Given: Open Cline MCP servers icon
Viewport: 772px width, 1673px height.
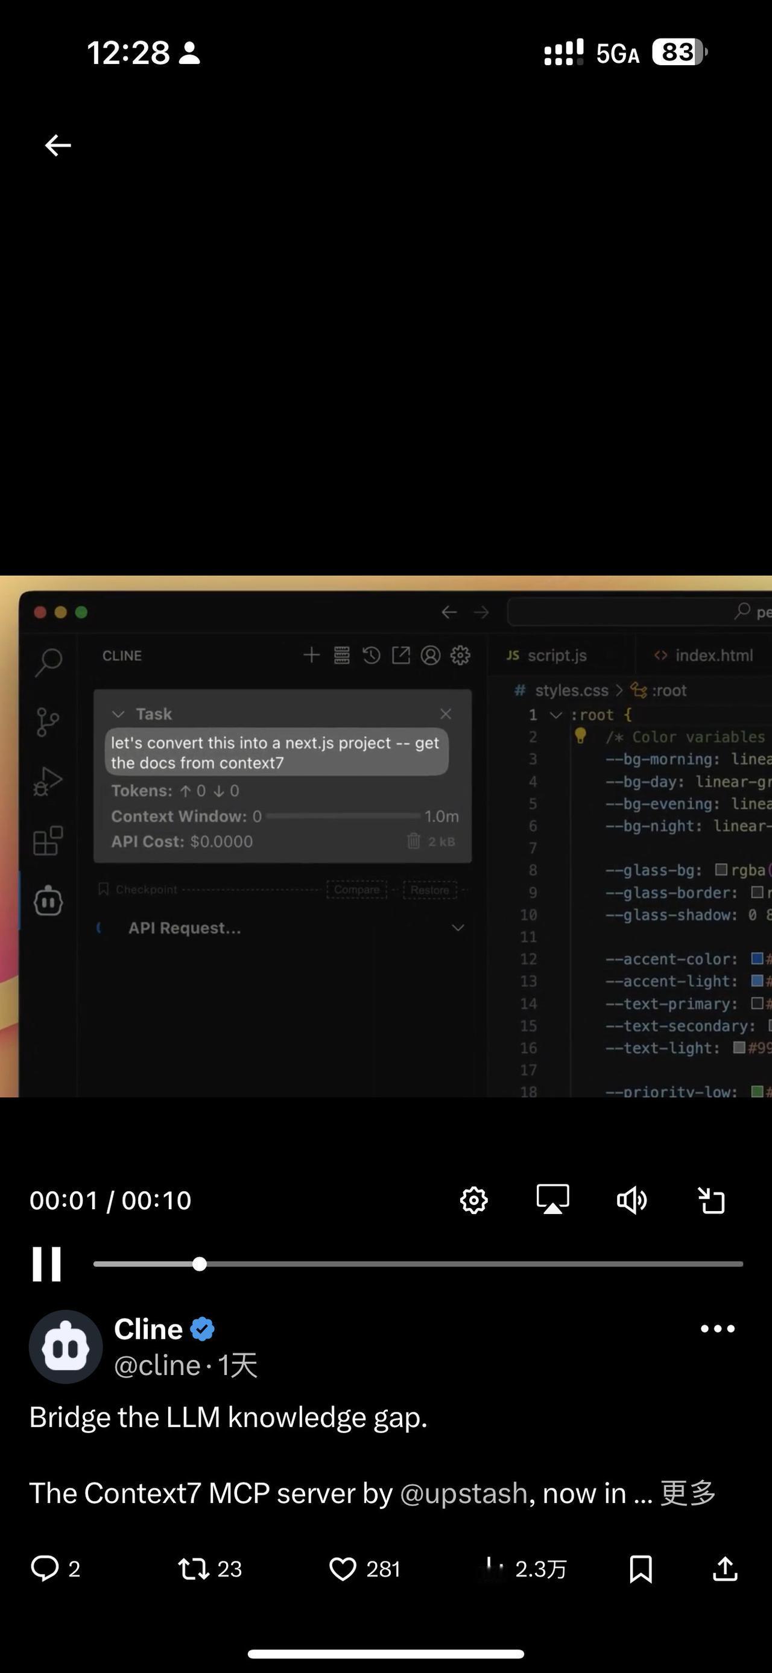Looking at the screenshot, I should coord(341,656).
